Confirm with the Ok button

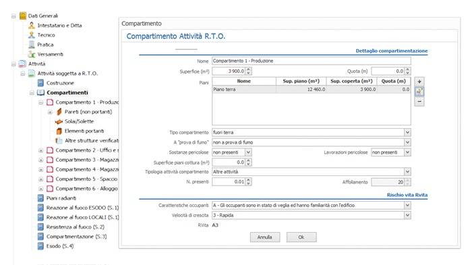pos(301,237)
